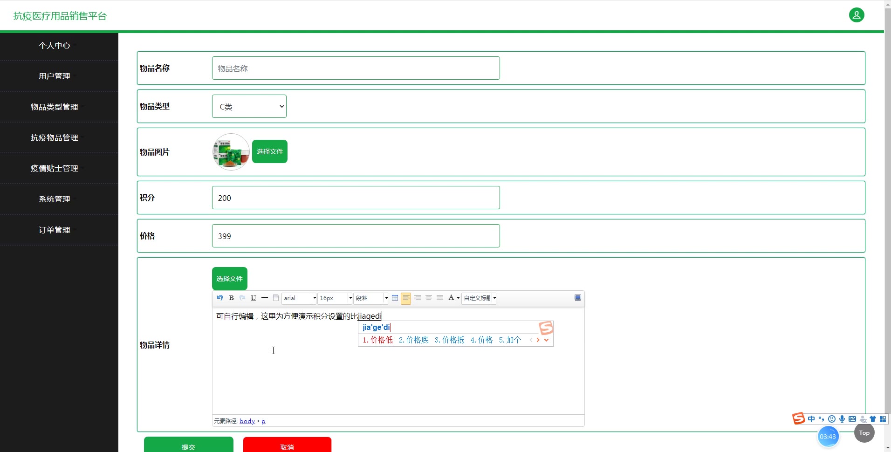Focus the 价格 field containing 399
The image size is (891, 452).
(x=356, y=236)
